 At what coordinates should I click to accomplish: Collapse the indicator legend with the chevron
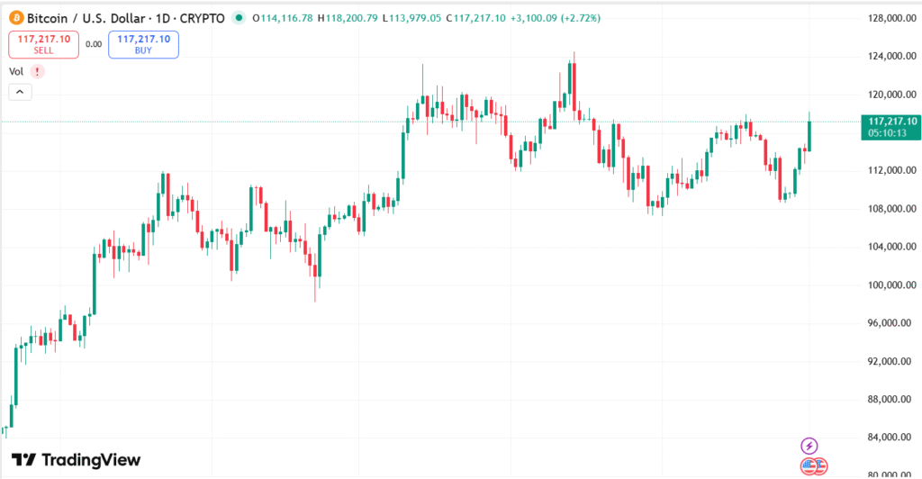click(20, 91)
